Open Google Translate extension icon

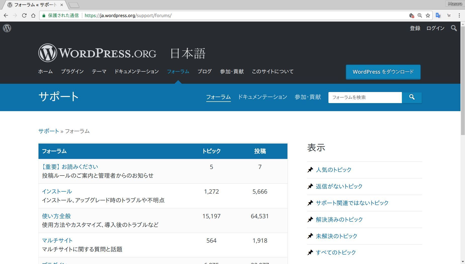[x=438, y=16]
